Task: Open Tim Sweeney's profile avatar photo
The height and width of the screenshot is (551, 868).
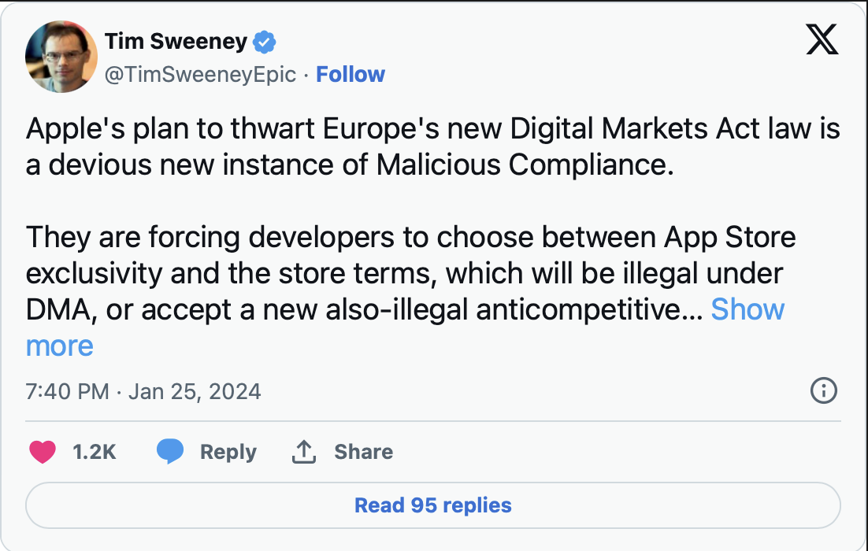Action: [x=61, y=57]
